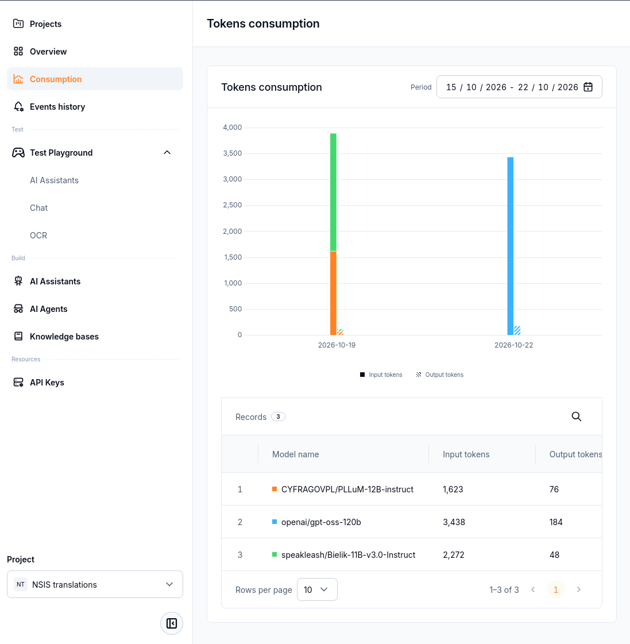Click the Consumption chart icon
The height and width of the screenshot is (644, 630).
click(18, 79)
